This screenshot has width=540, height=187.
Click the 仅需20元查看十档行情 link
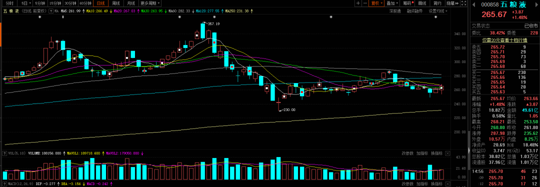504,40
